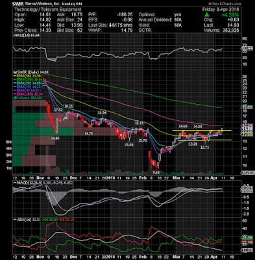Click the green up-arrow change indicator
Screen dimensions: 255x260
click(207, 14)
